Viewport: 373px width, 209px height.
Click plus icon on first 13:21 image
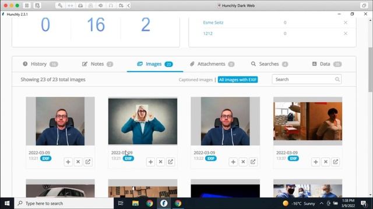68,162
